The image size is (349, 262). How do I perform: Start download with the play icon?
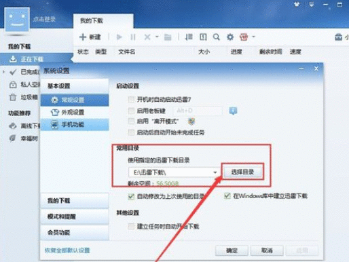(120, 37)
